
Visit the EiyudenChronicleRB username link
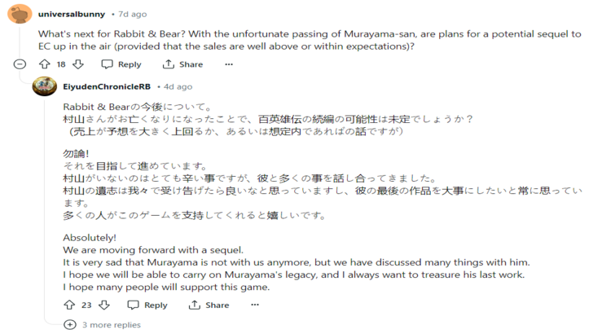pos(106,86)
